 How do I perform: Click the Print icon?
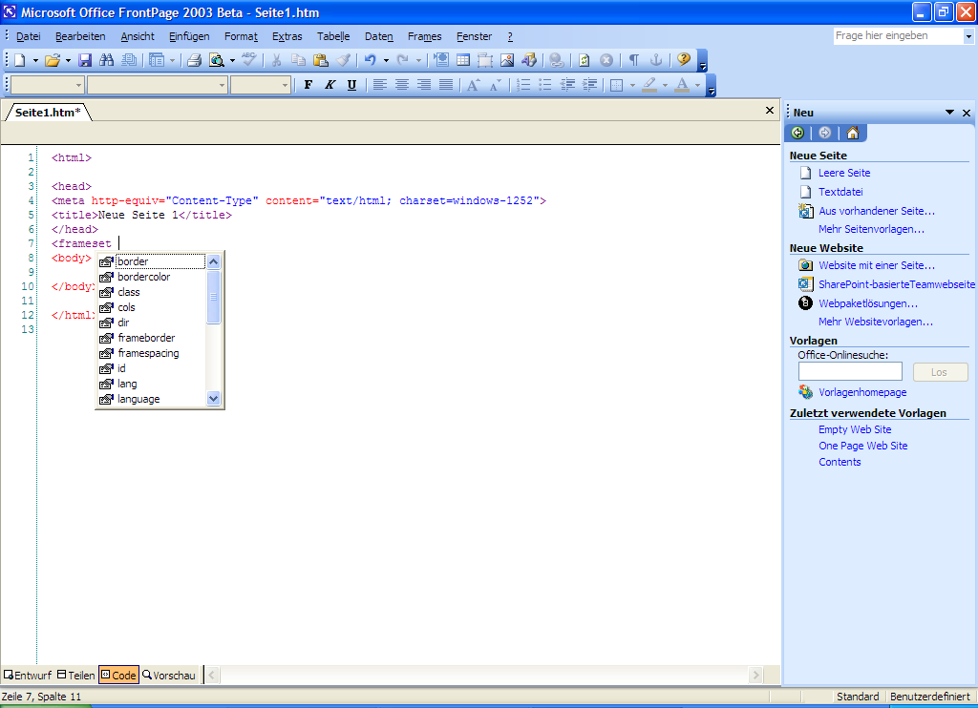194,60
